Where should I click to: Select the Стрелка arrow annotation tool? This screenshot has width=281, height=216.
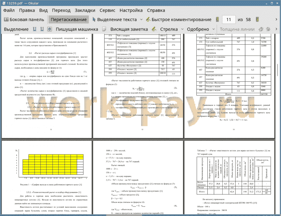tap(169, 29)
